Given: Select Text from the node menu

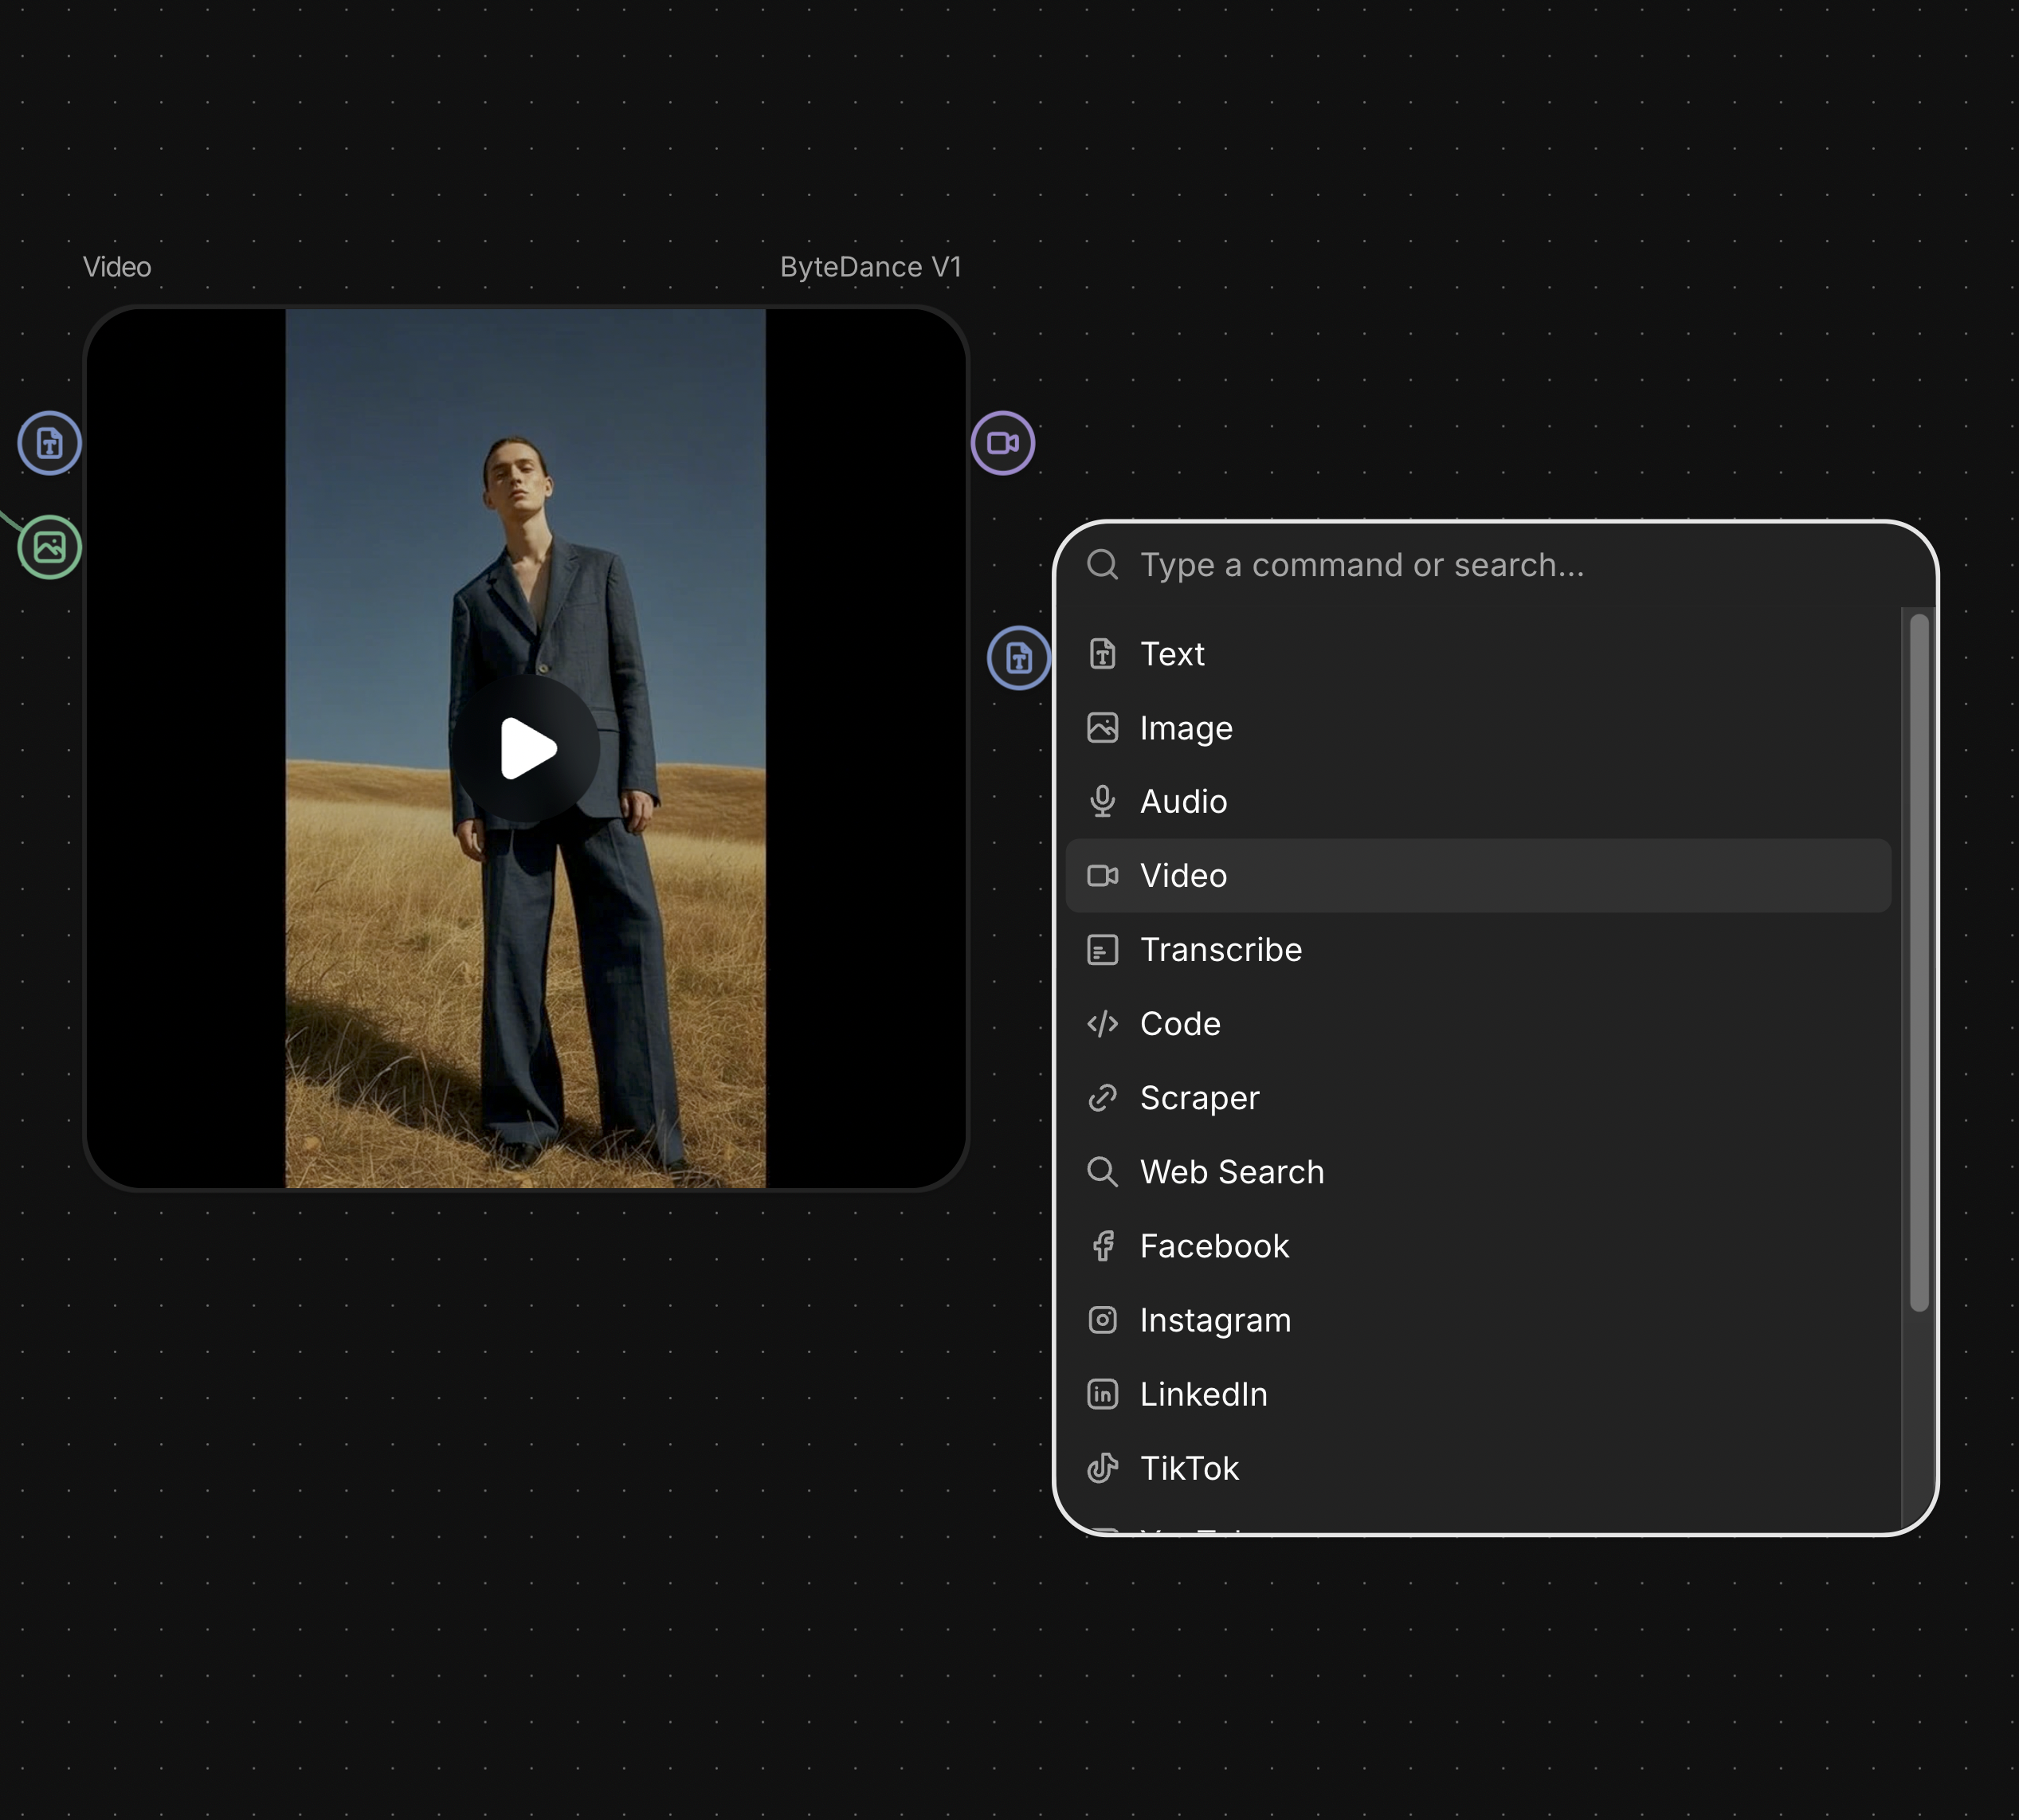Looking at the screenshot, I should (1171, 654).
